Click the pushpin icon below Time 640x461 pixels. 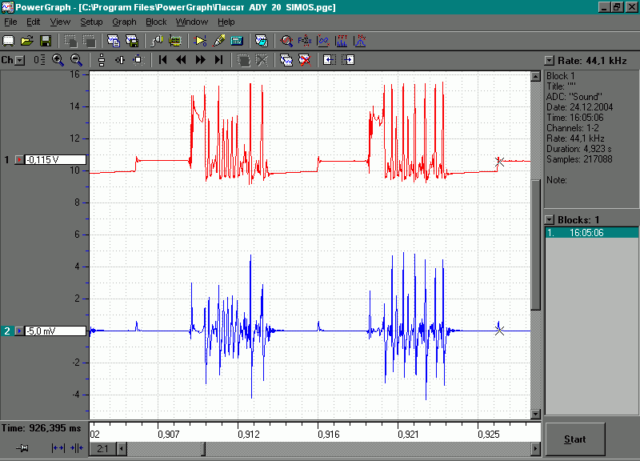22,448
